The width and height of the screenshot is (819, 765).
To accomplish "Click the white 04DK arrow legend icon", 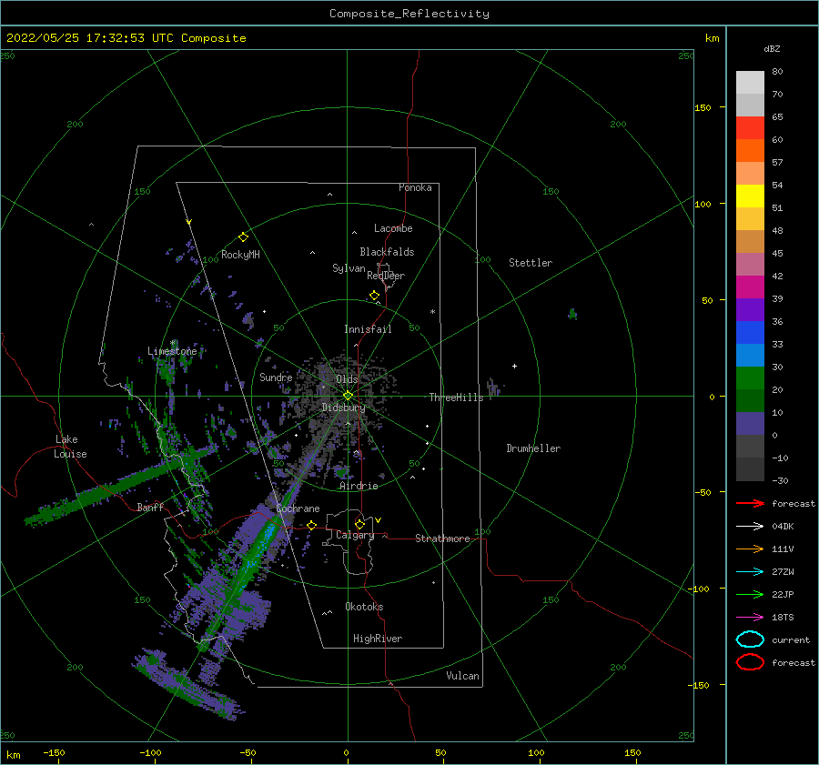I will 750,526.
